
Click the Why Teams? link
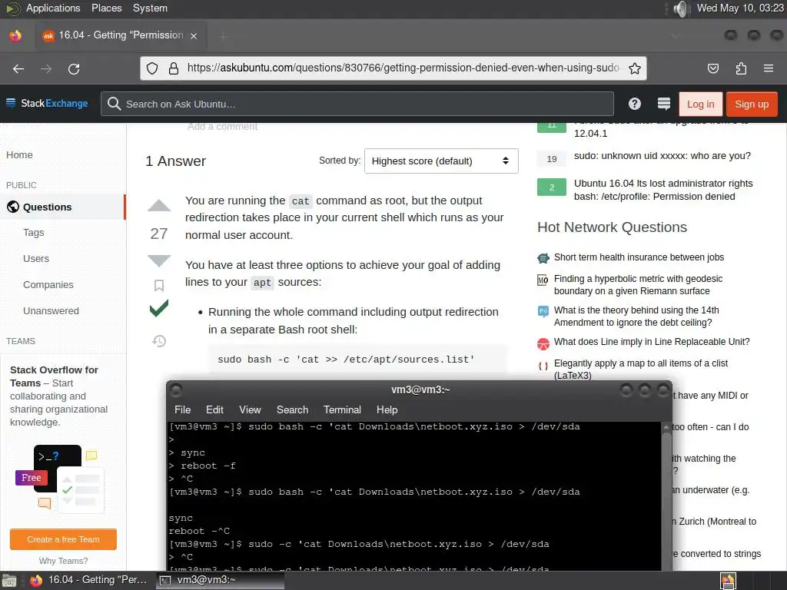63,561
